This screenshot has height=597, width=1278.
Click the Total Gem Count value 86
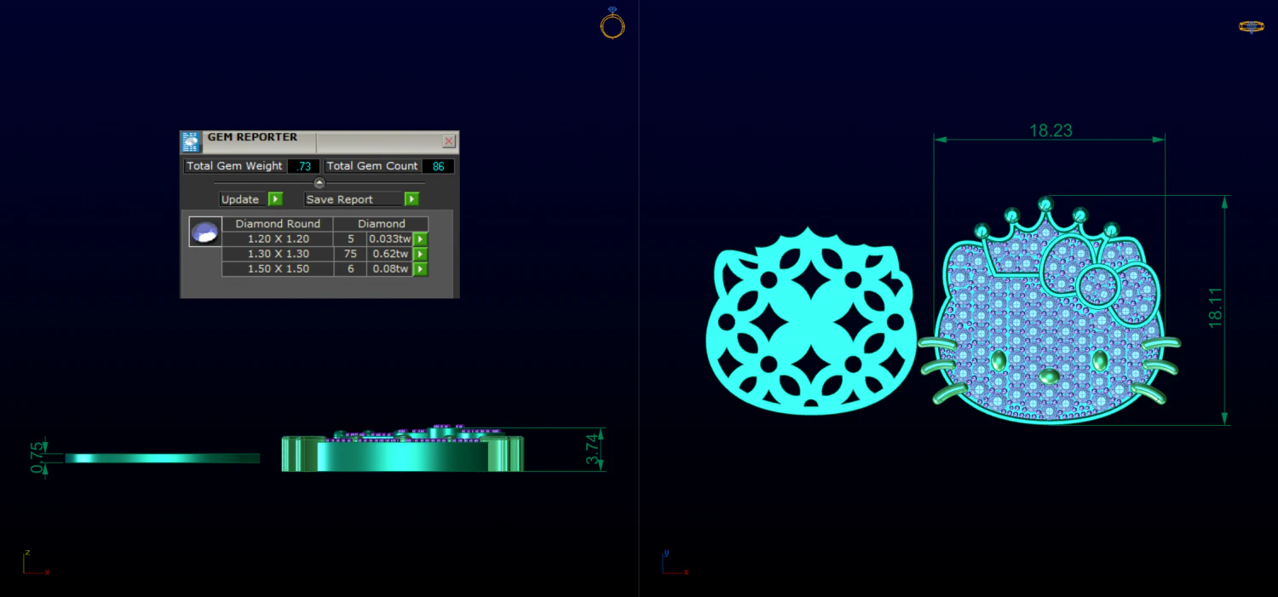[438, 166]
